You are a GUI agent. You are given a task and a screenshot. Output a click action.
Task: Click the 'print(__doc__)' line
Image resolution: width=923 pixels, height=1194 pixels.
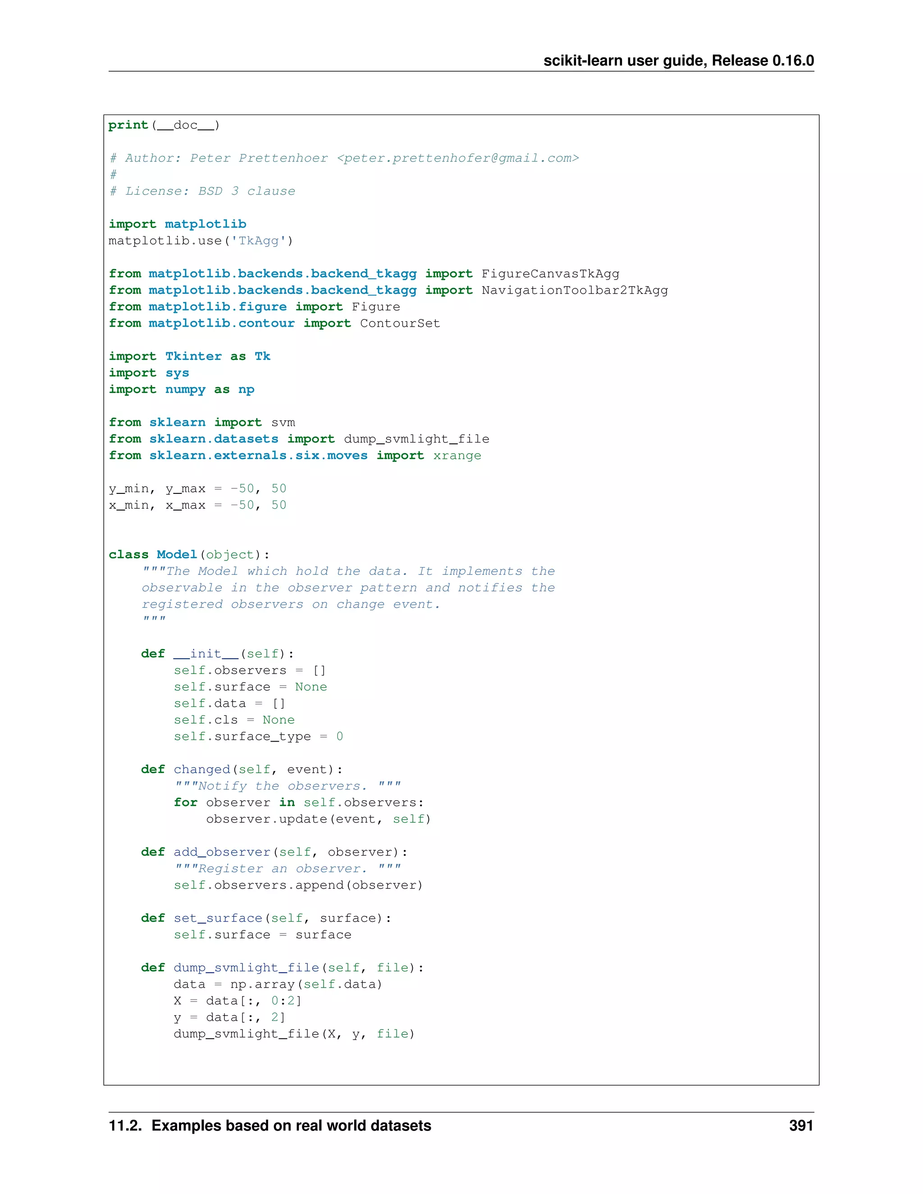[164, 125]
